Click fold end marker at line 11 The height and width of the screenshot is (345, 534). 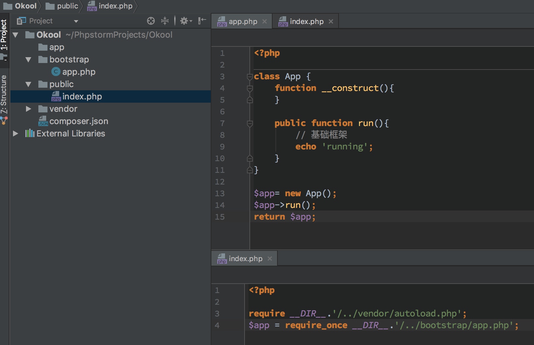click(x=250, y=170)
